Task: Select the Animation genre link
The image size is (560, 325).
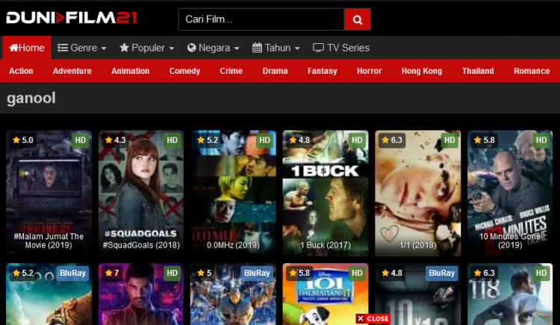Action: [131, 71]
